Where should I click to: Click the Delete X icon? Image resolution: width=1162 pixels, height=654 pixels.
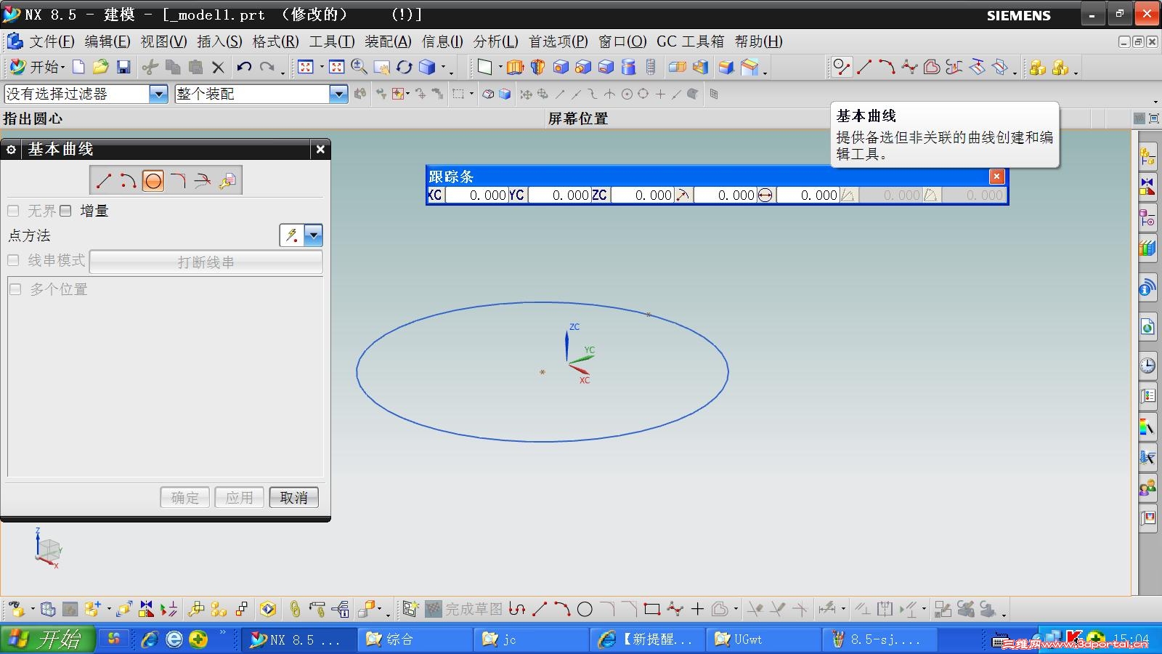(218, 68)
